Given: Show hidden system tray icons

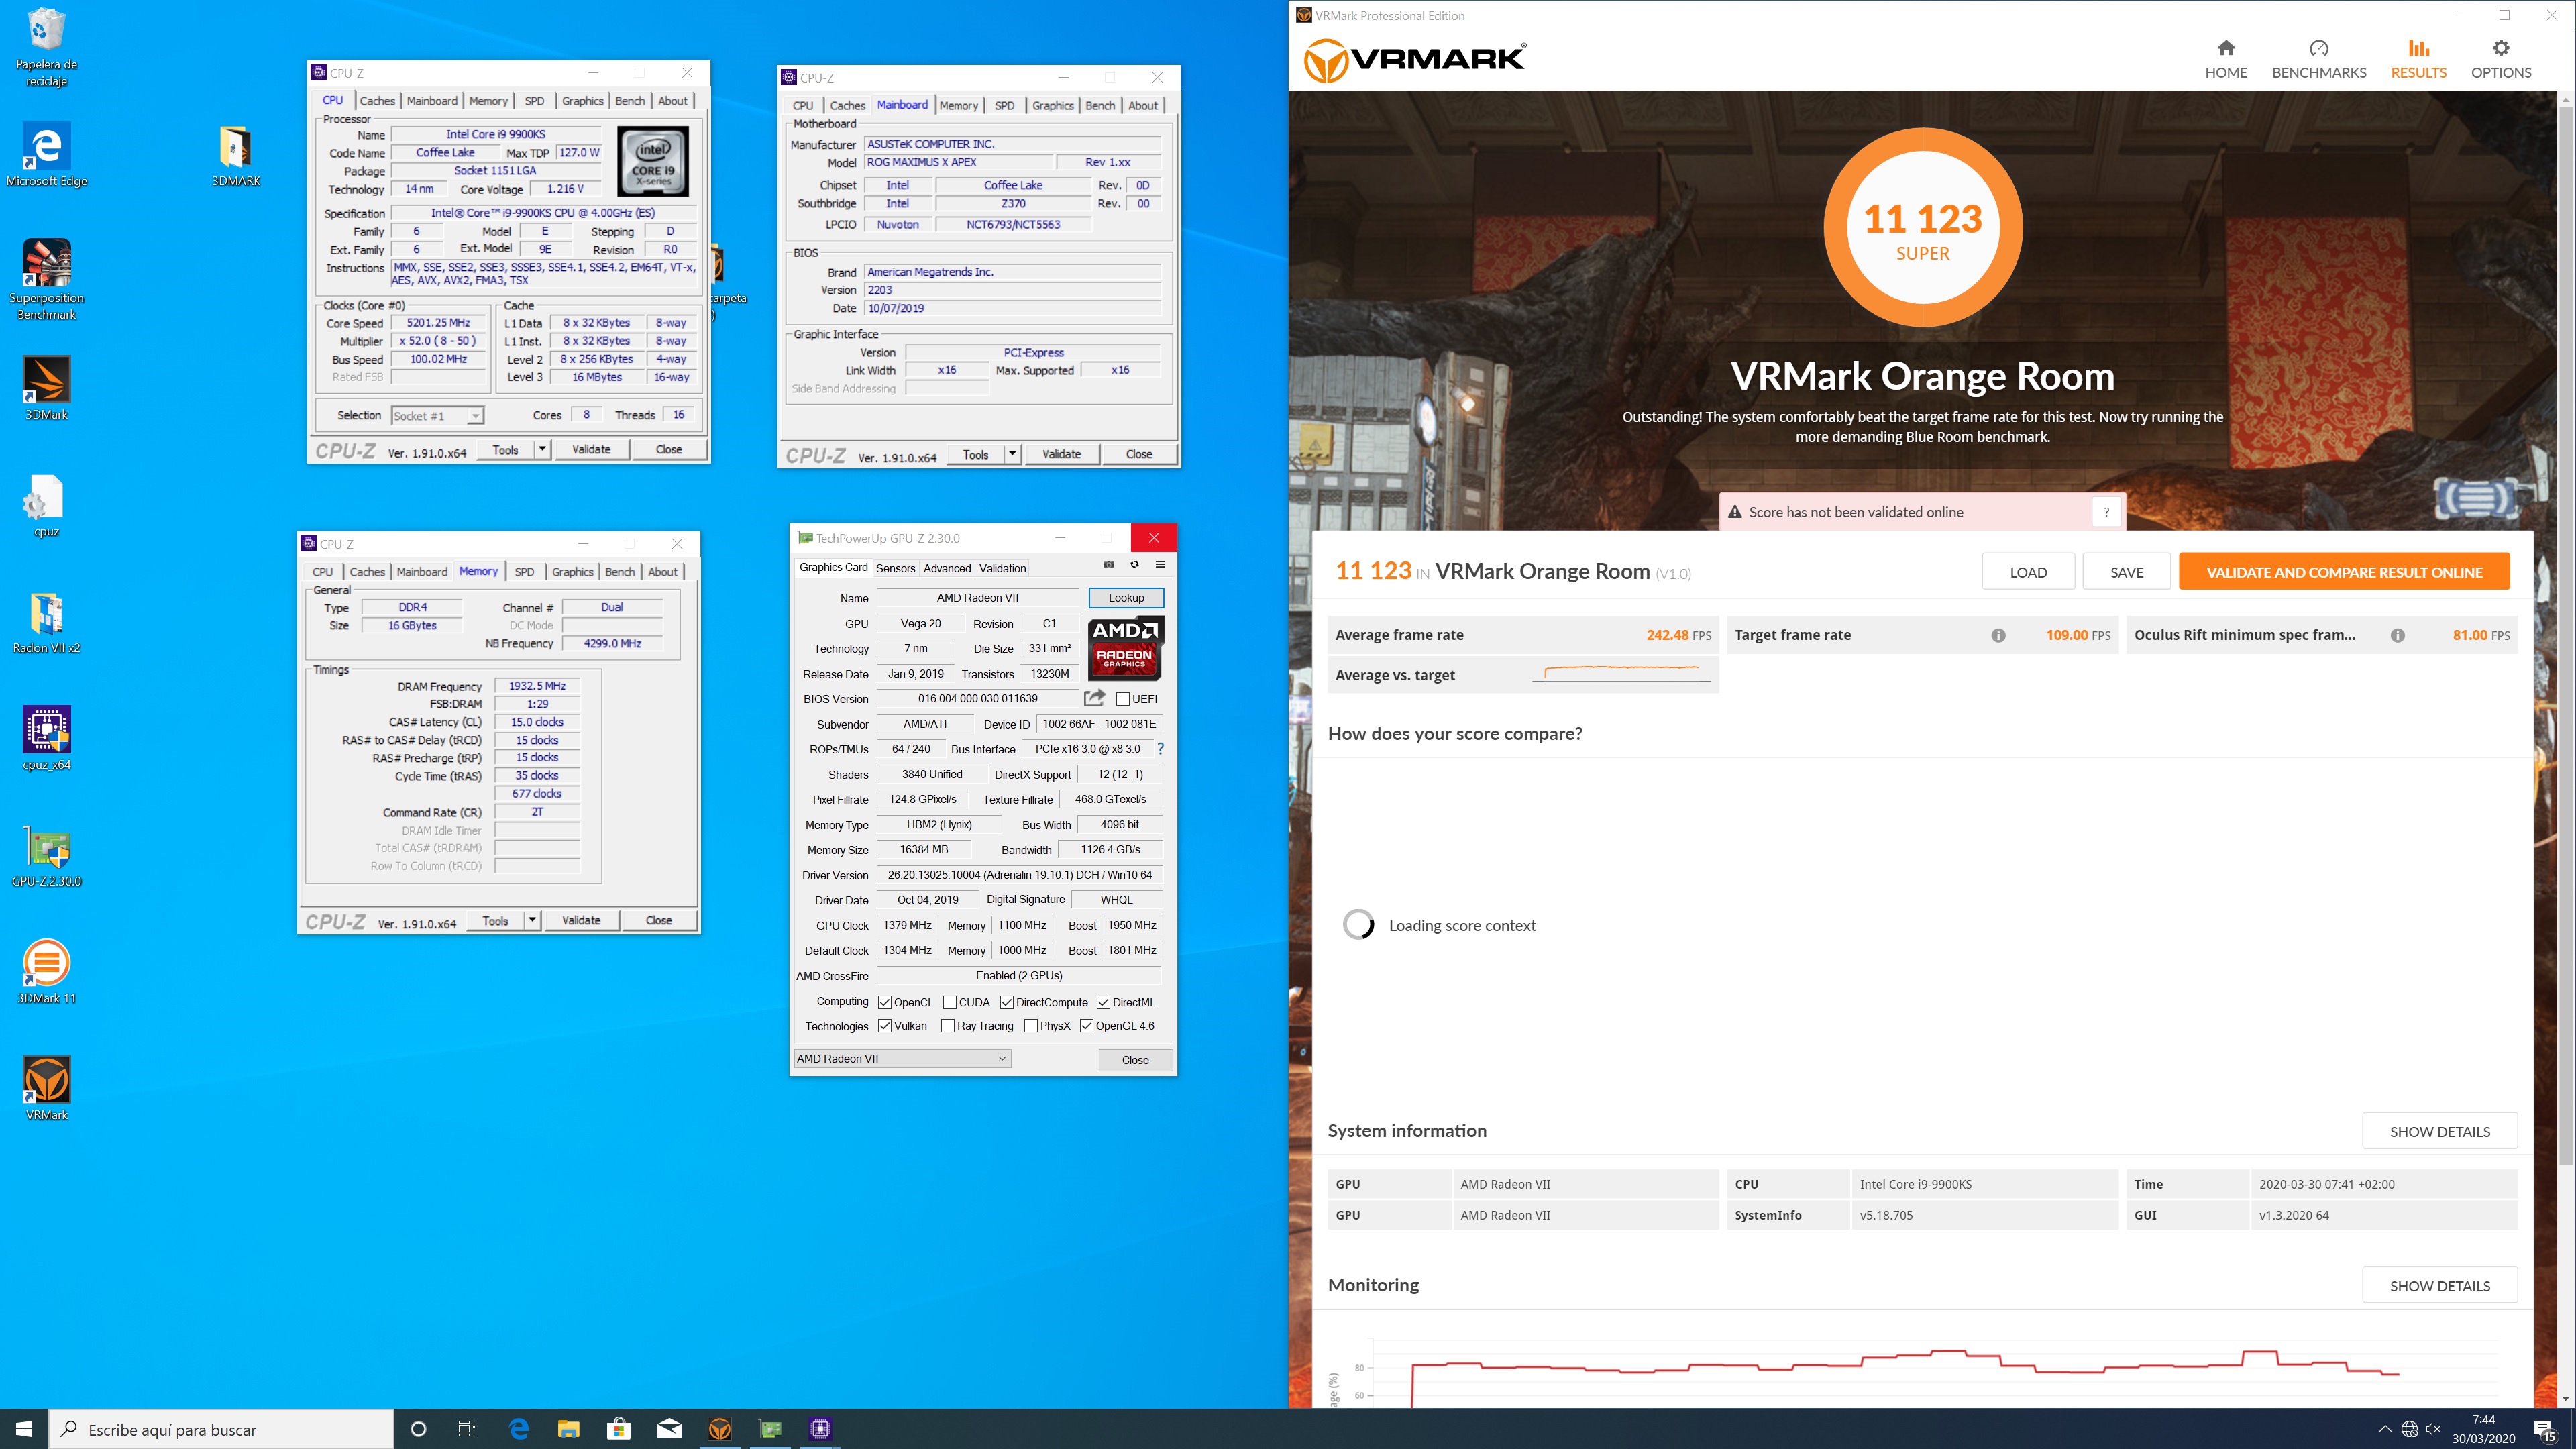Looking at the screenshot, I should pos(2384,1429).
